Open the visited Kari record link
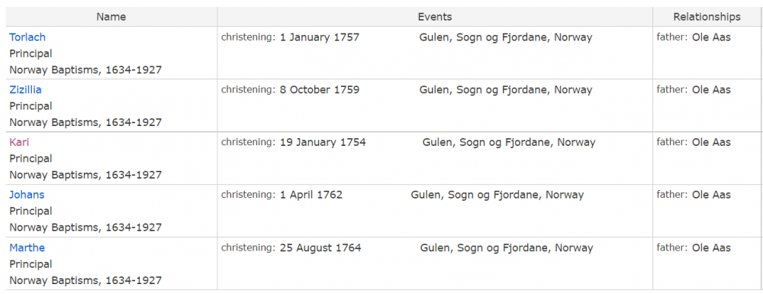The height and width of the screenshot is (294, 763). (19, 142)
